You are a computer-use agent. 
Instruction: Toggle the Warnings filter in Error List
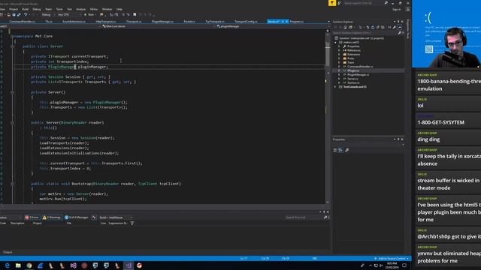pyautogui.click(x=52, y=217)
